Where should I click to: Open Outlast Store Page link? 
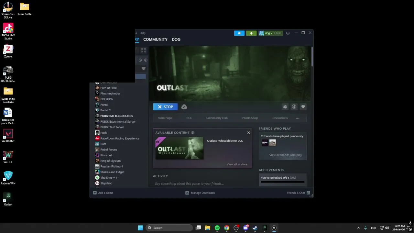coord(165,118)
